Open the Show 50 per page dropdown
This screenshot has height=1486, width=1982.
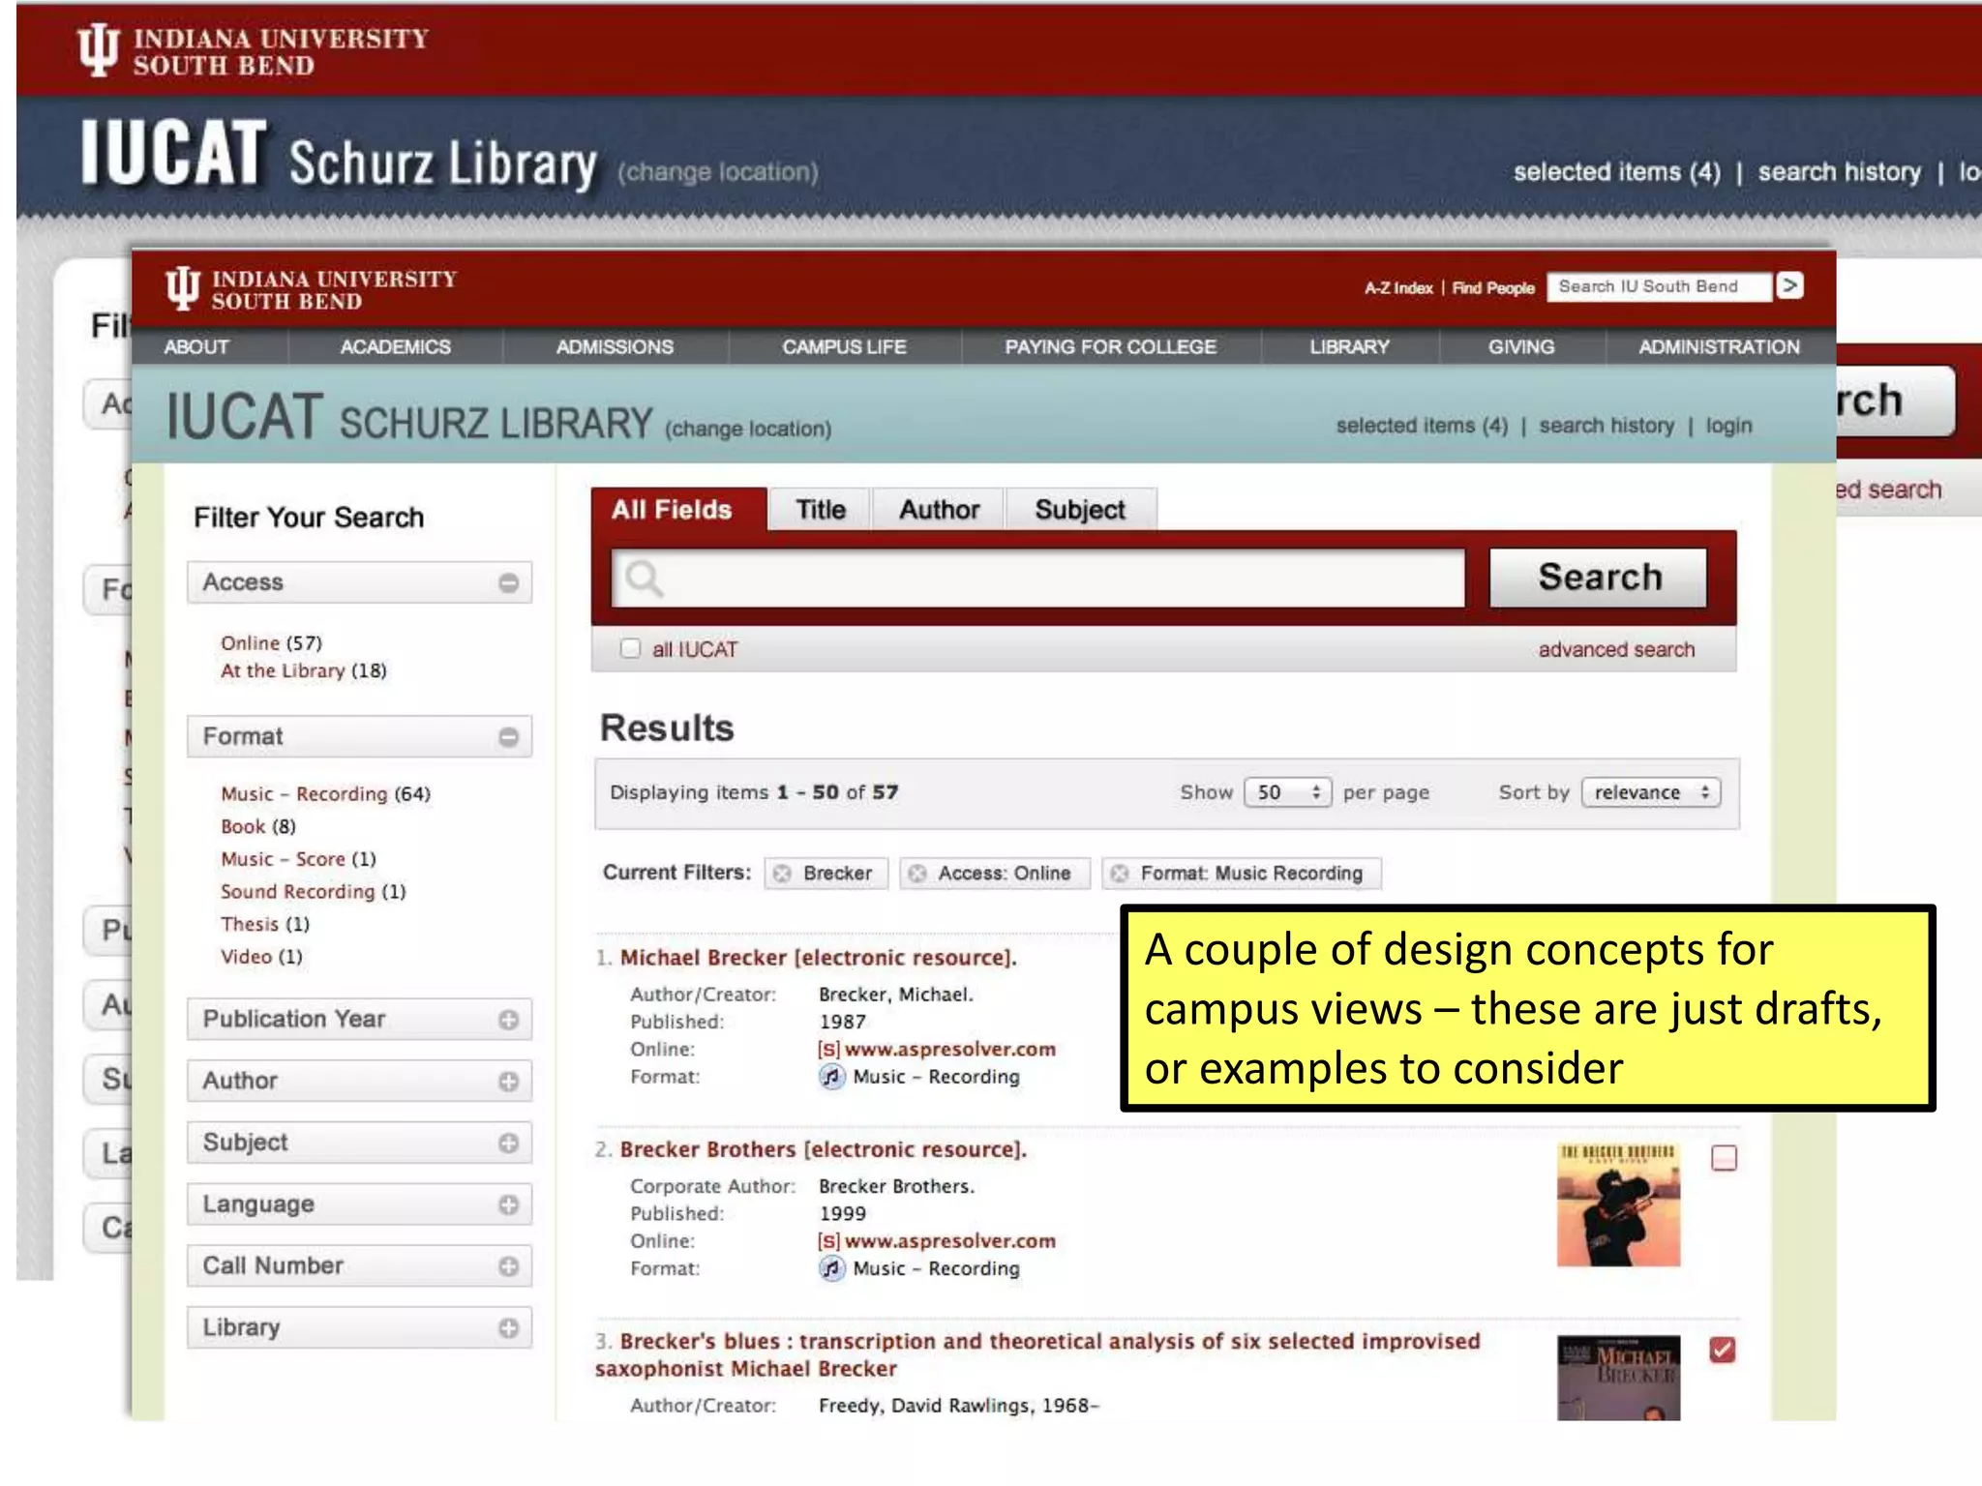pos(1288,792)
